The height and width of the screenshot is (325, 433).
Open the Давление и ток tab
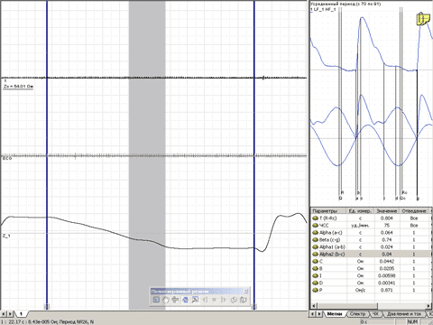[404, 314]
